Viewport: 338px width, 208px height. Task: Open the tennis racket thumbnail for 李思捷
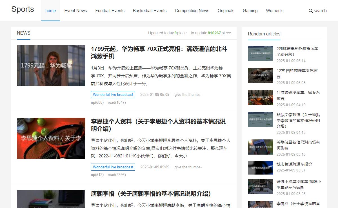pyautogui.click(x=51, y=138)
